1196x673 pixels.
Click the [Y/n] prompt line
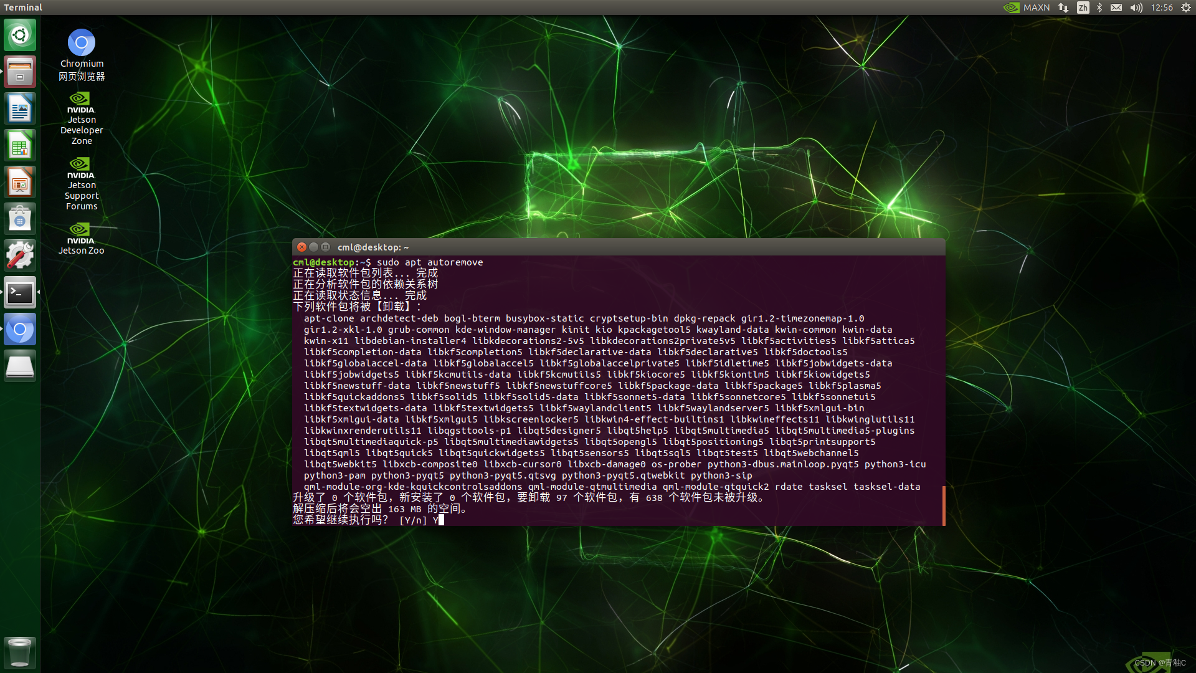tap(368, 520)
